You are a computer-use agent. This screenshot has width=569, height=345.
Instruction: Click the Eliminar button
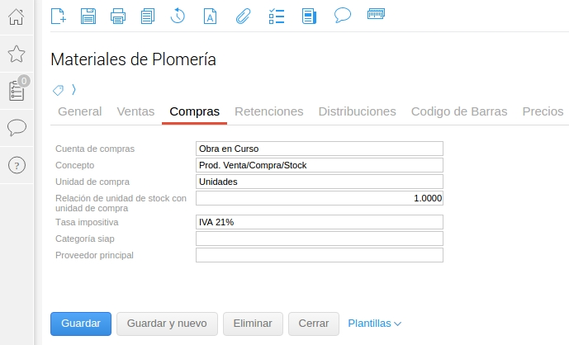(253, 324)
